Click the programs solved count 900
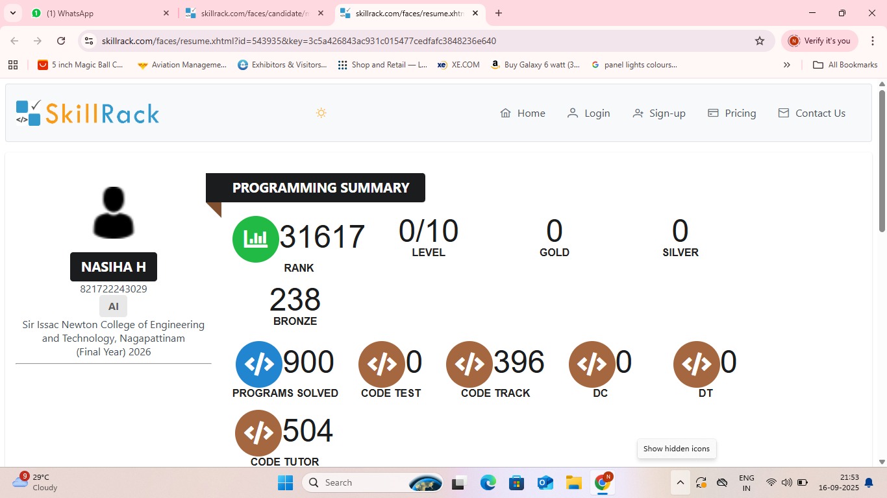This screenshot has width=887, height=498. pyautogui.click(x=309, y=362)
